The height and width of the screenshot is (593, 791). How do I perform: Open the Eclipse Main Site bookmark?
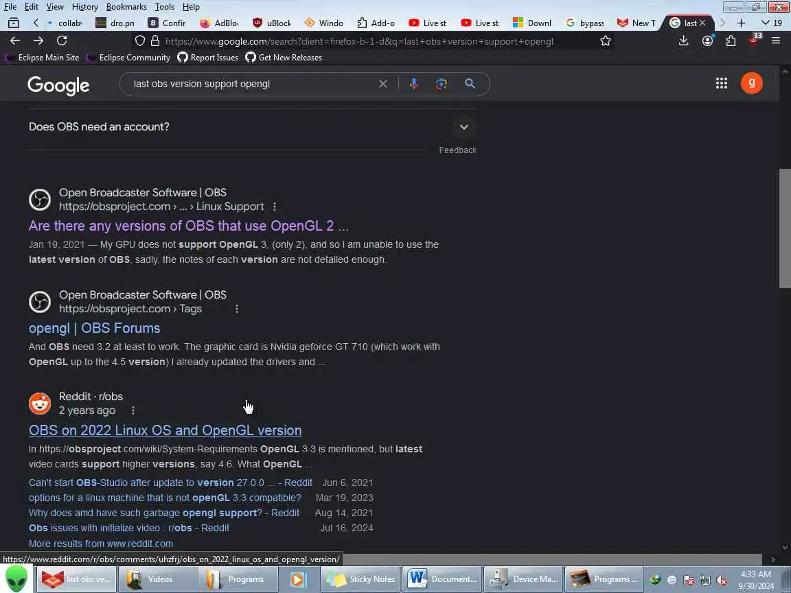tap(43, 58)
